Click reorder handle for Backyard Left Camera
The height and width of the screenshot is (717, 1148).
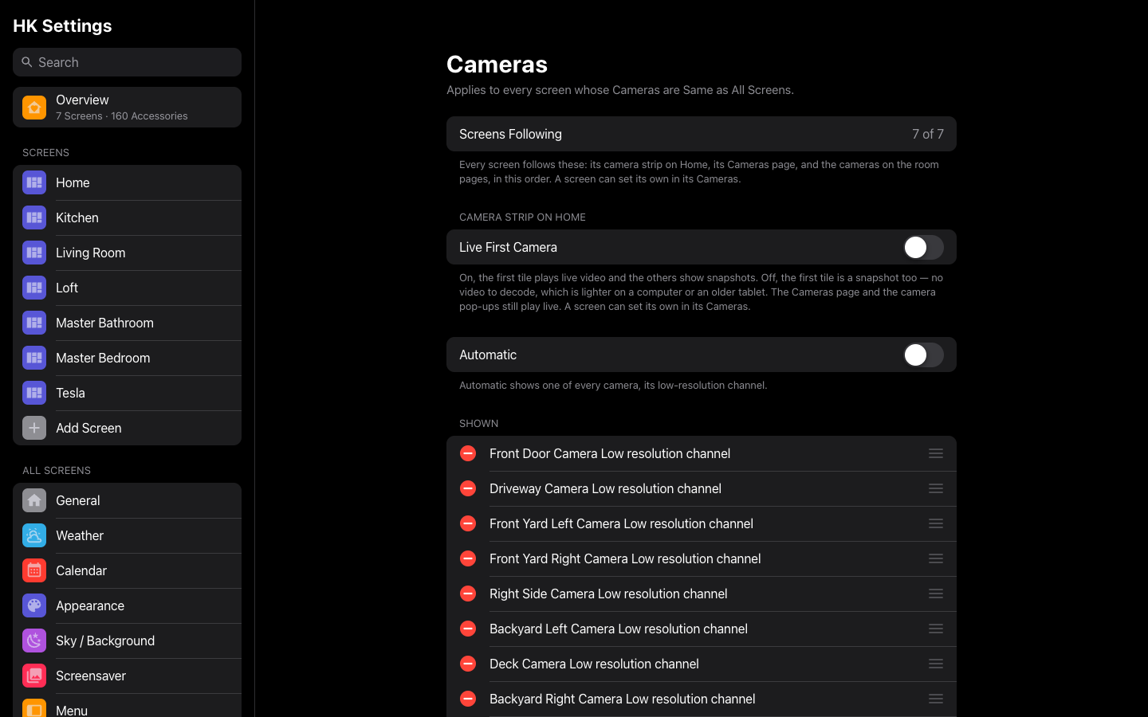pyautogui.click(x=936, y=629)
